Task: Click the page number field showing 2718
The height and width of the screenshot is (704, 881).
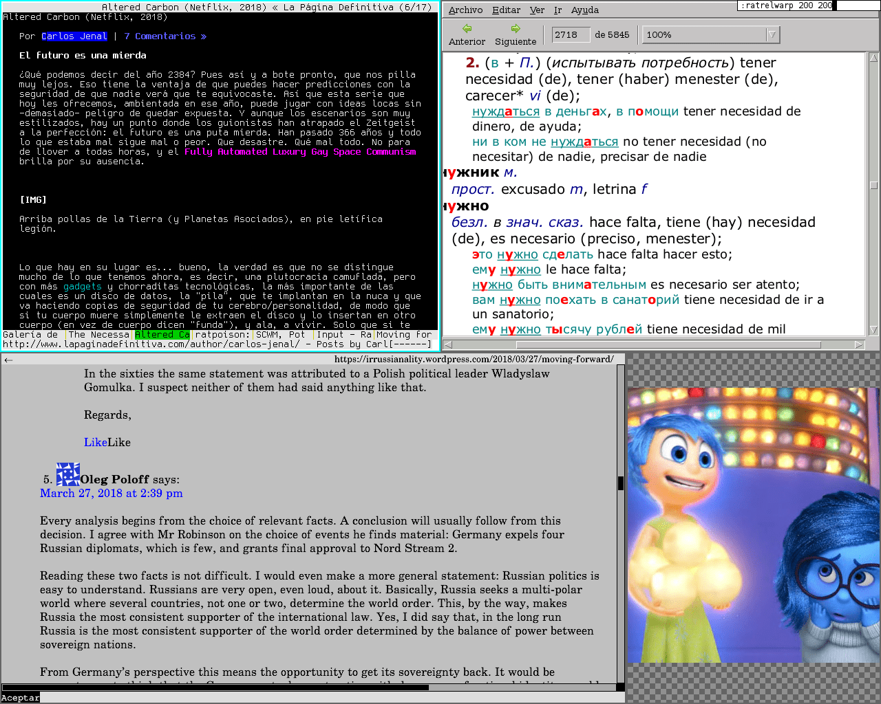Action: [x=571, y=34]
